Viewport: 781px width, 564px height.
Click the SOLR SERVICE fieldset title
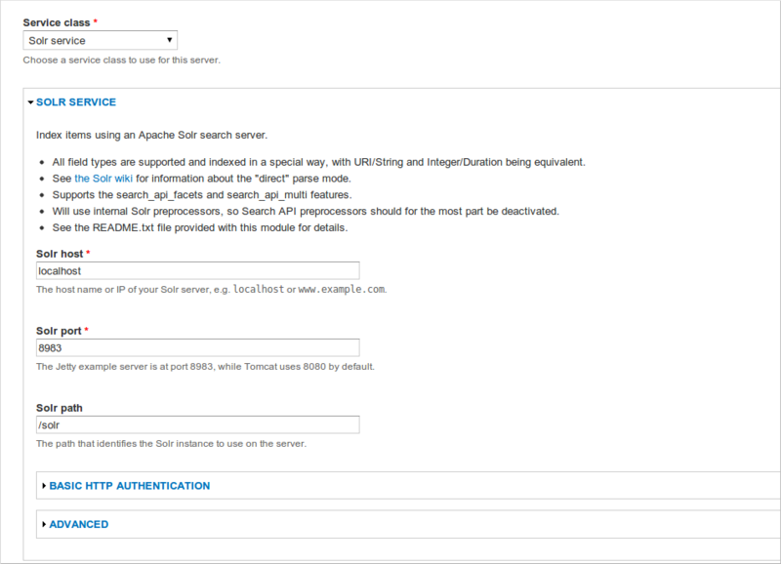[x=75, y=101]
